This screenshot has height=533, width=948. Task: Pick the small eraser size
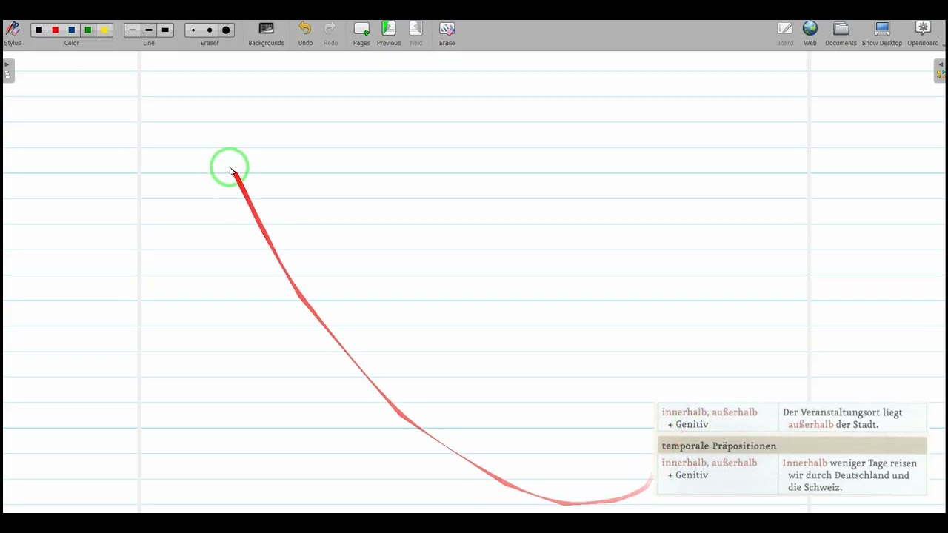(193, 30)
